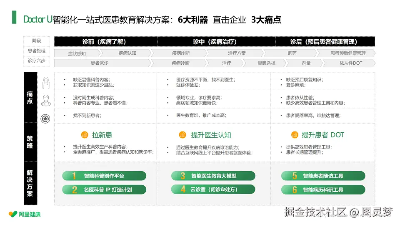Click the text 患者脱落率高，难触达管理
Viewport: 400px width, 225px height.
313,116
